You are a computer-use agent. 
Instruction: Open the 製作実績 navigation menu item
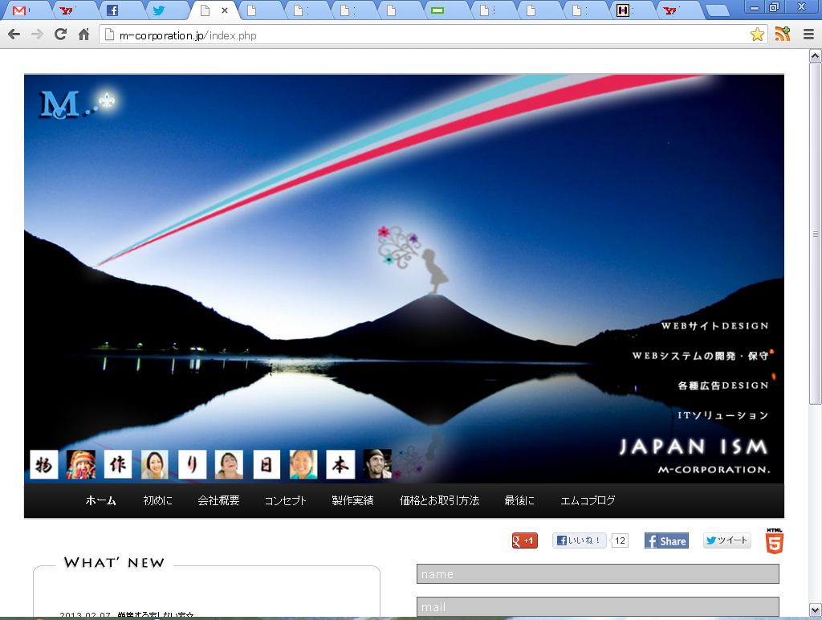(x=352, y=500)
